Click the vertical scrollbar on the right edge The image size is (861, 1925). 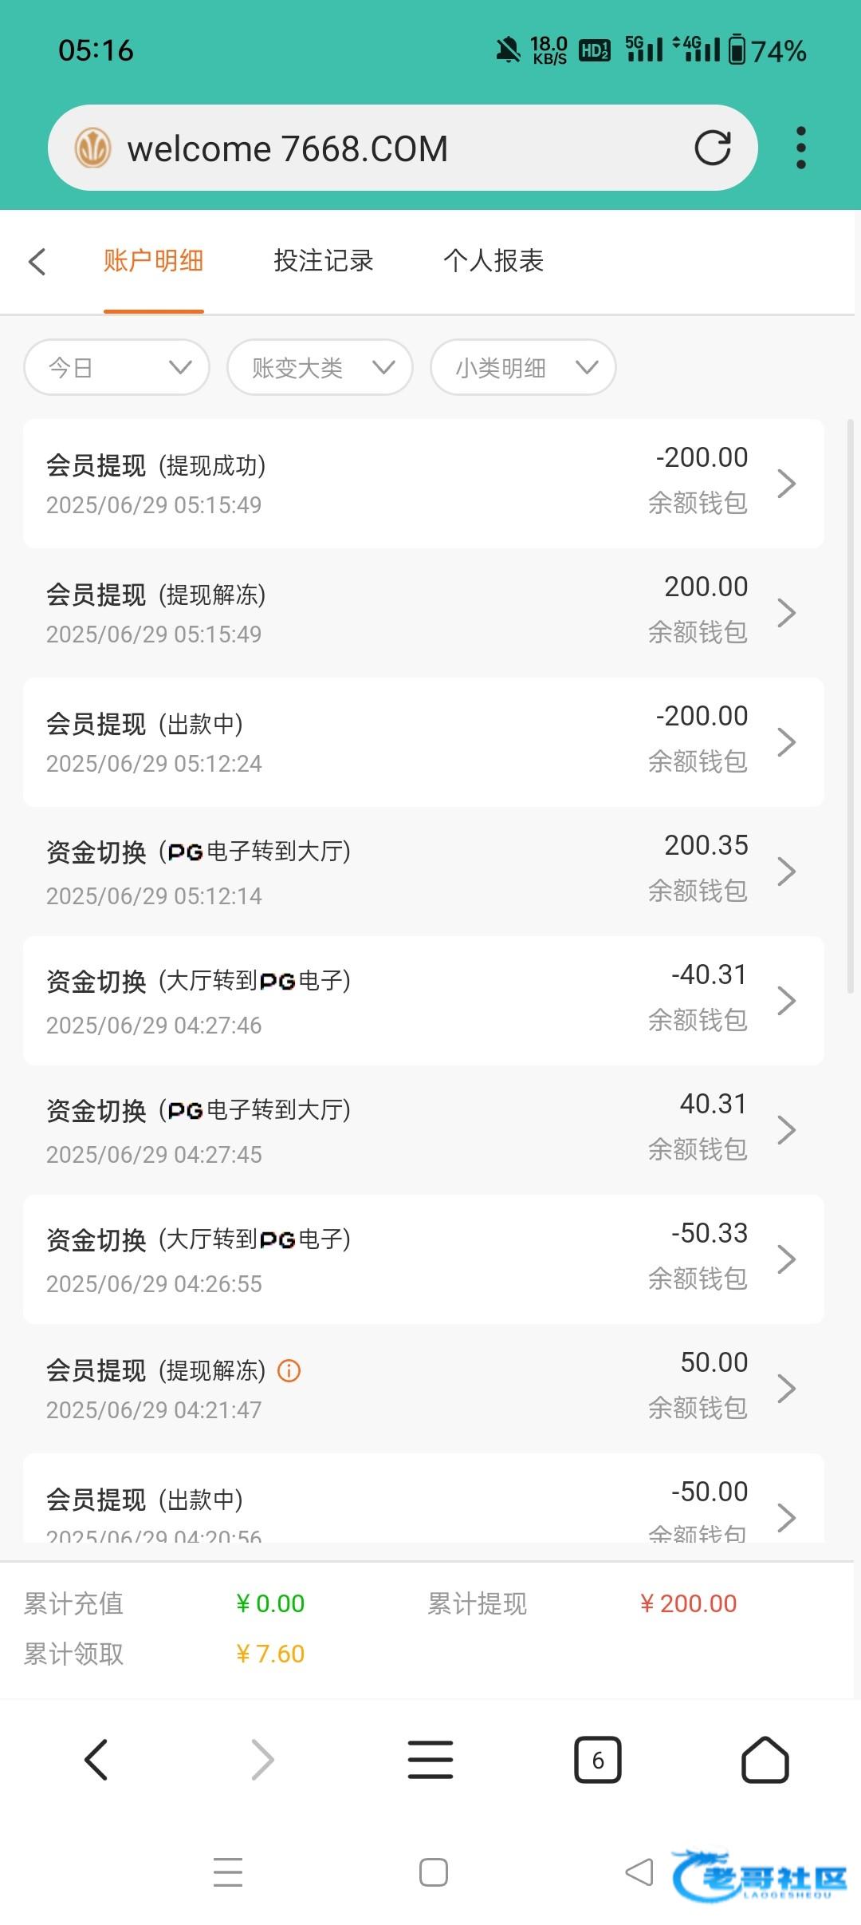[x=850, y=706]
